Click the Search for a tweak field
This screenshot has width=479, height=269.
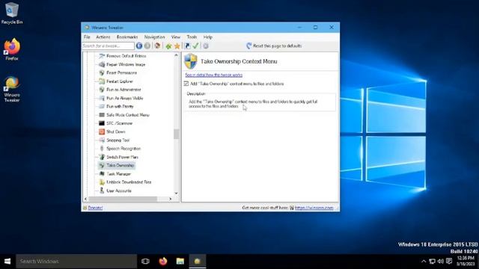(108, 46)
